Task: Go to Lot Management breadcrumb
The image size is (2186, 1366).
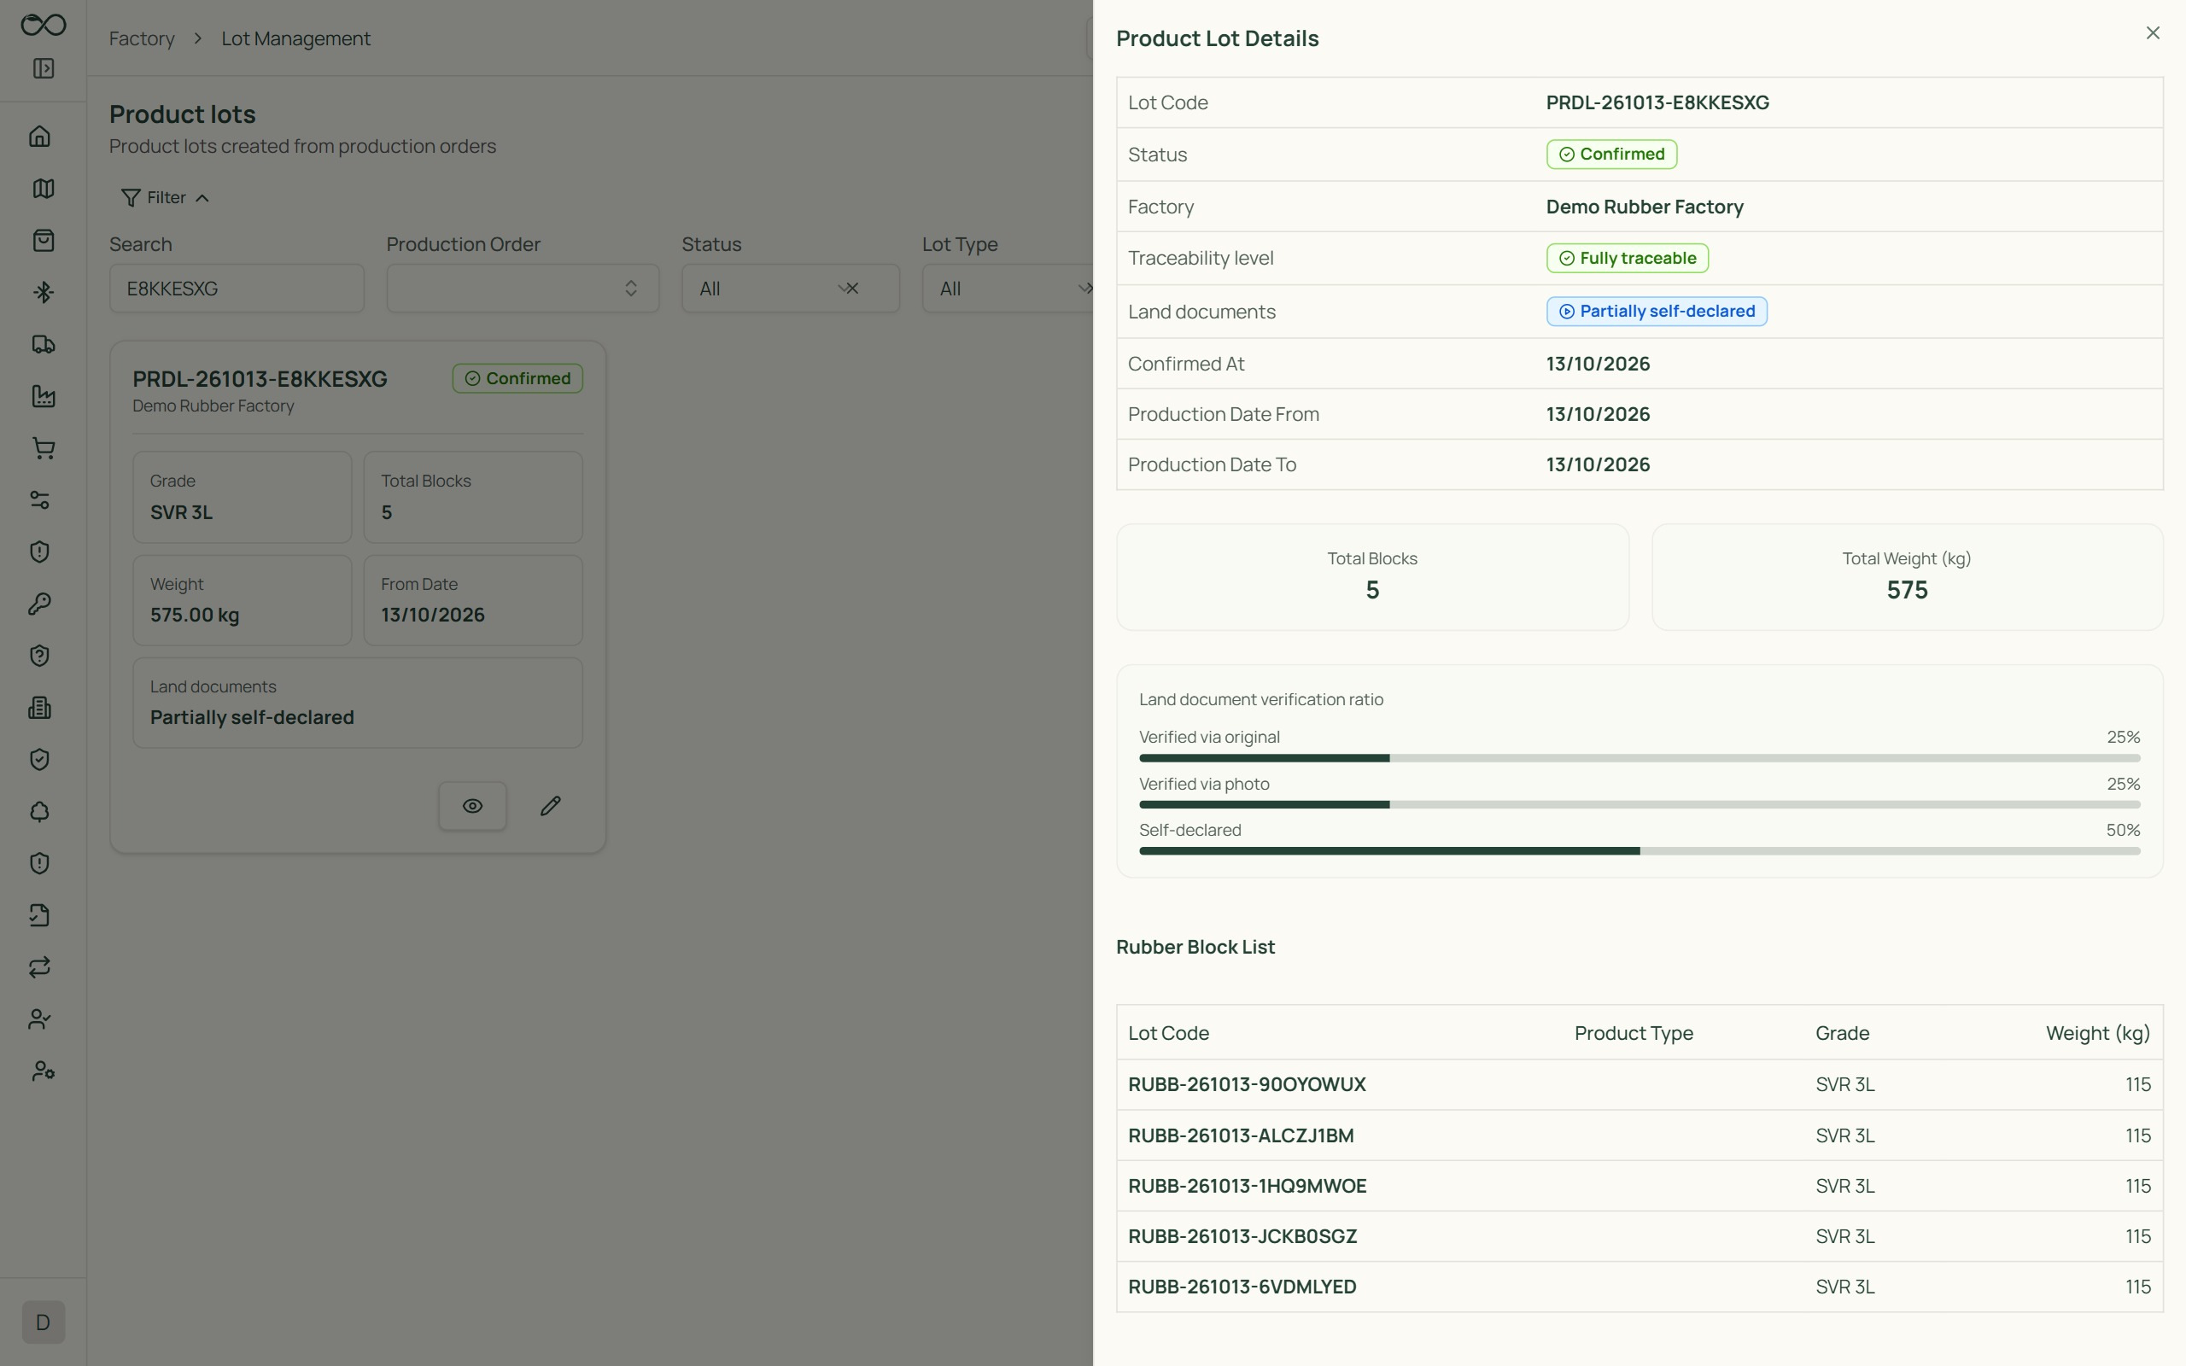Action: tap(295, 39)
